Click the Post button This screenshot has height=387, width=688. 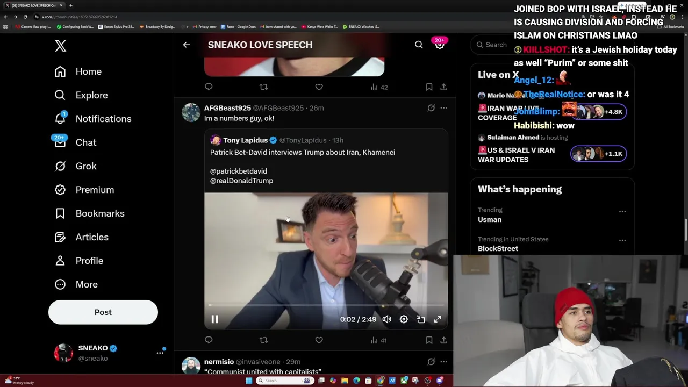[103, 312]
